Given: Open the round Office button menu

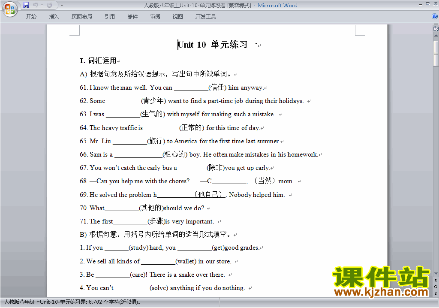Looking at the screenshot, I should coord(10,9).
